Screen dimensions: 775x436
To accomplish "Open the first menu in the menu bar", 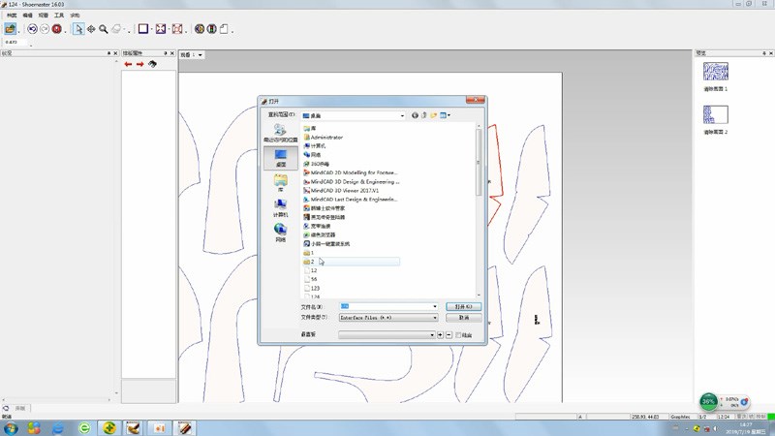I will coord(12,16).
